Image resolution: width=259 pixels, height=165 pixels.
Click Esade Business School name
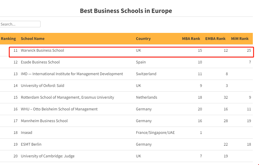pos(40,62)
